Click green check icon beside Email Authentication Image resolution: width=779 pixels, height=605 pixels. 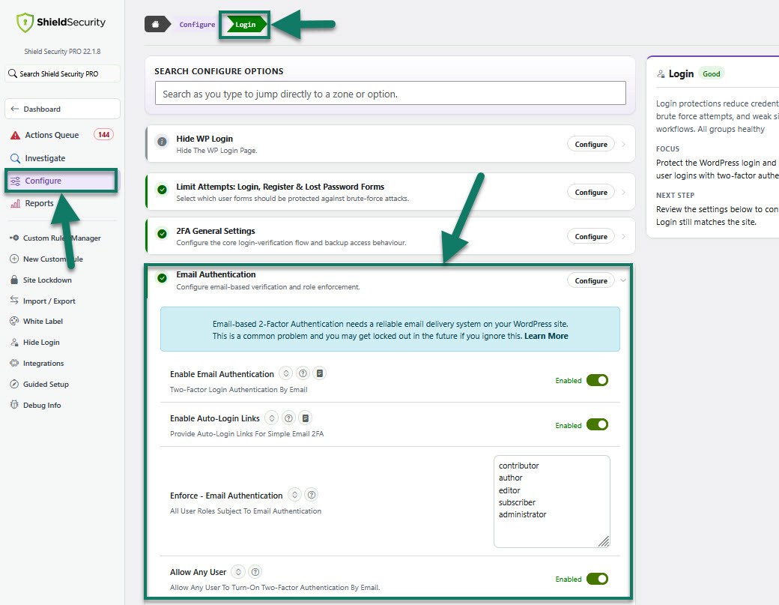pyautogui.click(x=162, y=278)
